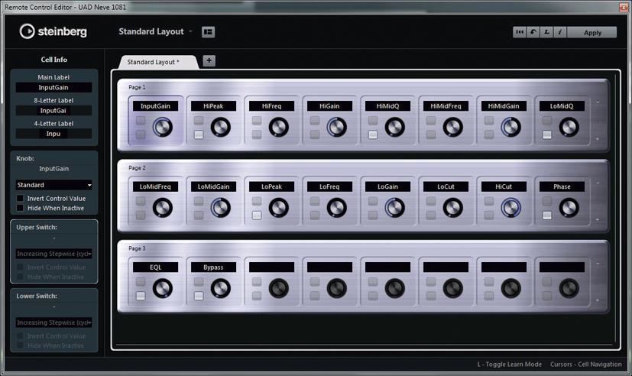
Task: Select the LoMidGain knob
Action: tap(221, 208)
